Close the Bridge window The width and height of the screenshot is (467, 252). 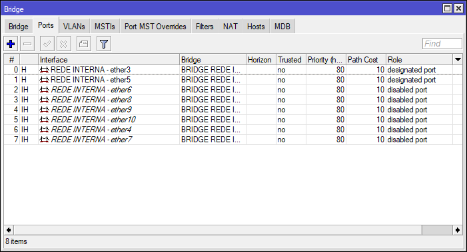click(x=458, y=9)
